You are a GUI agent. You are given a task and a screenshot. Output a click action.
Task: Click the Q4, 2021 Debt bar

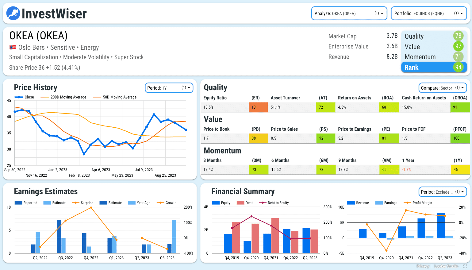[x=275, y=236]
